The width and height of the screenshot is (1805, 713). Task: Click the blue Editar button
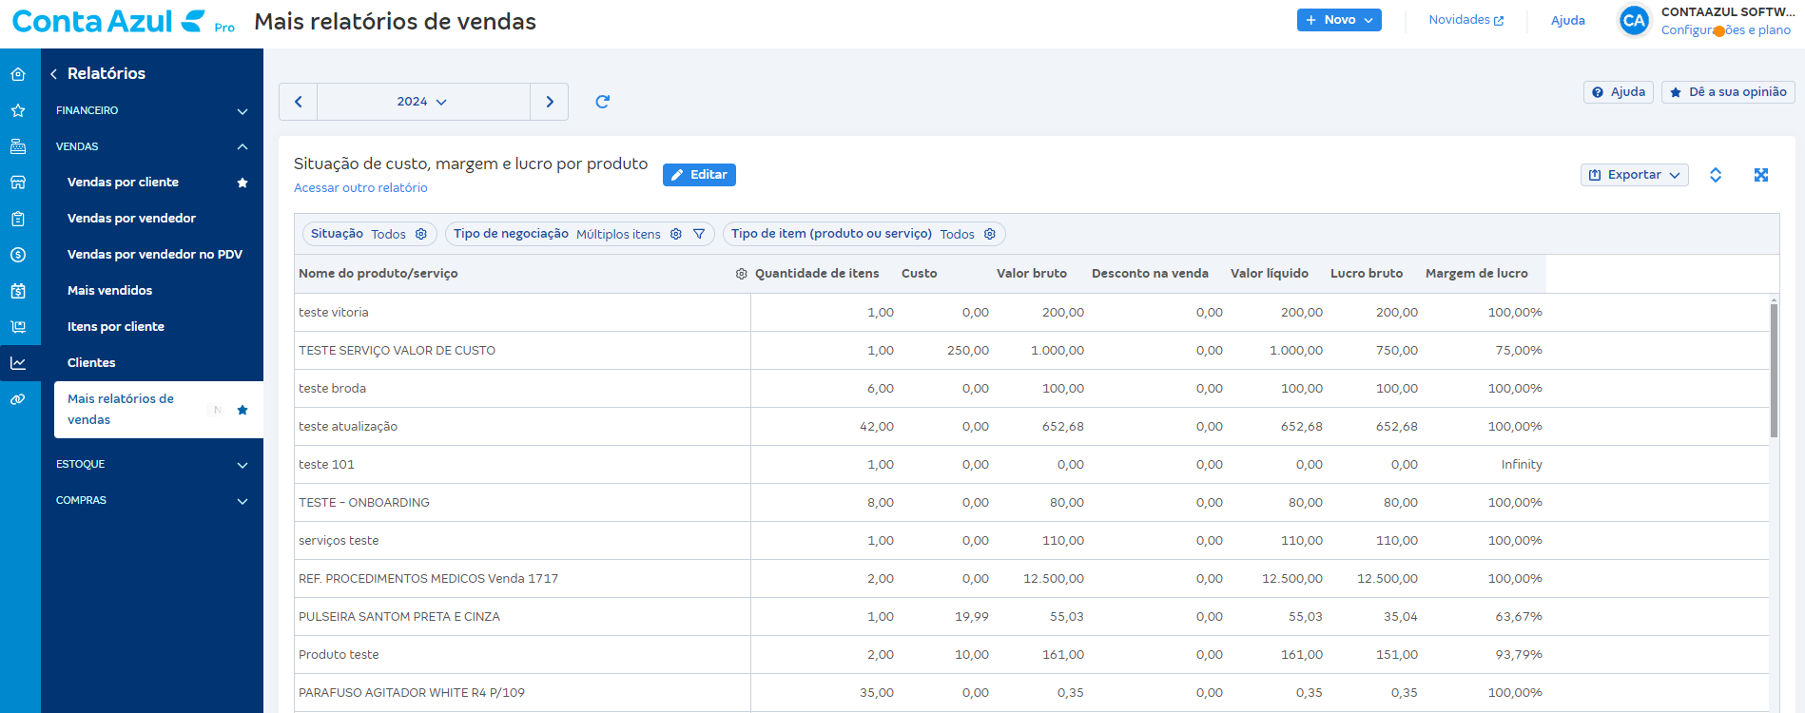click(x=699, y=175)
